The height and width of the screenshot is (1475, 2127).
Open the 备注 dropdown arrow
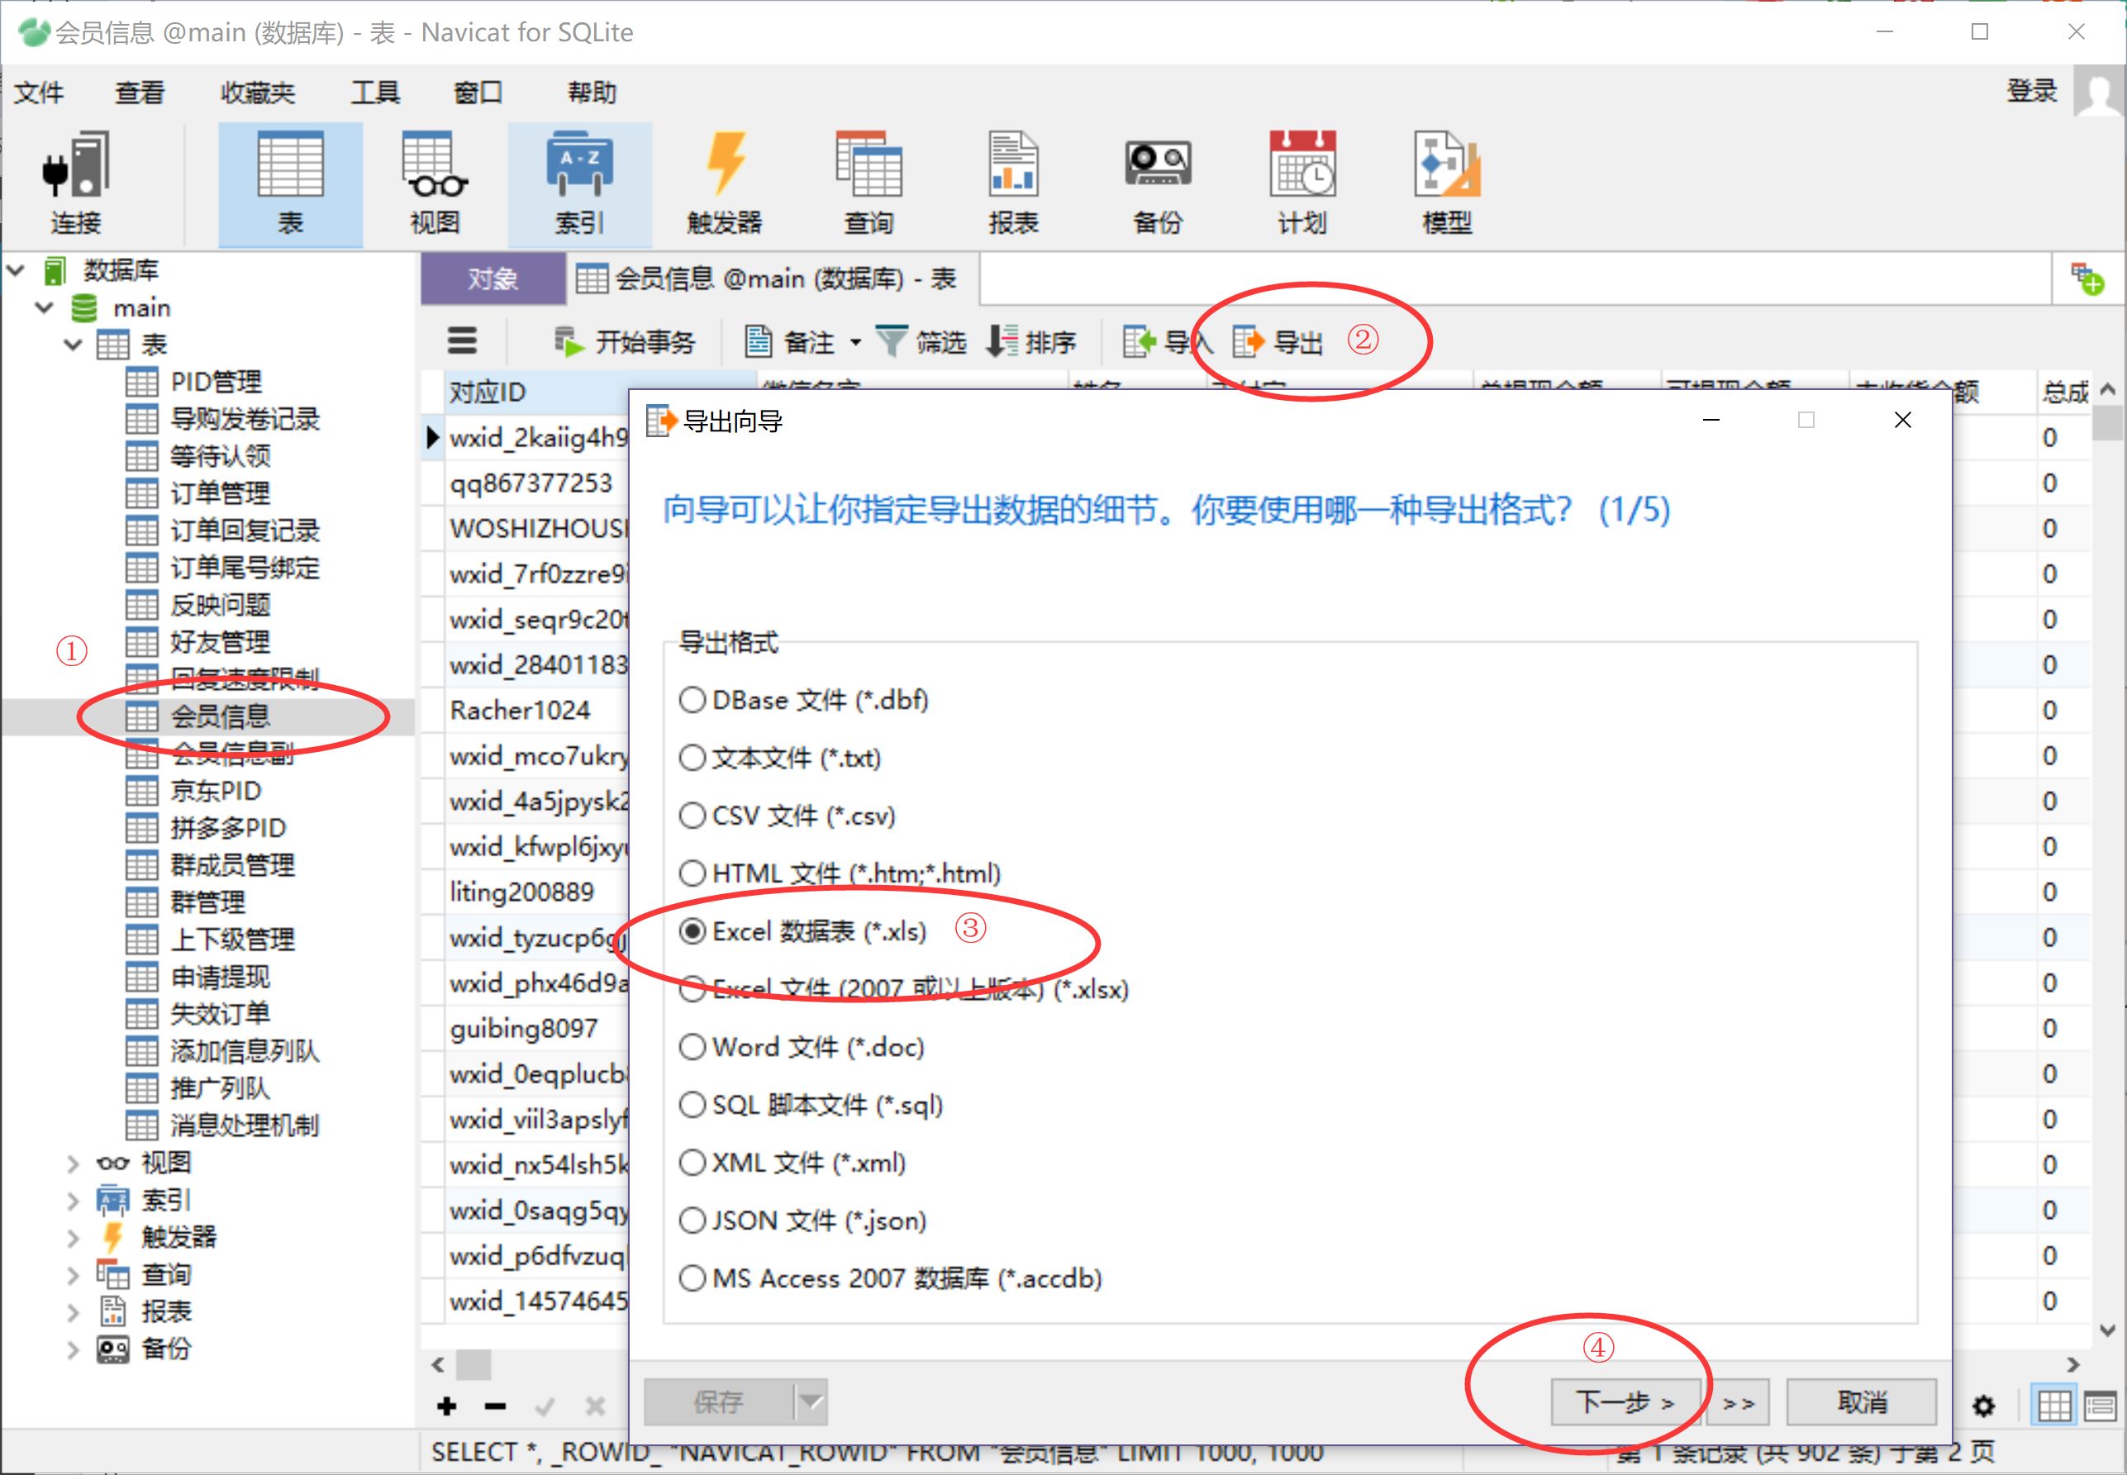pos(855,342)
